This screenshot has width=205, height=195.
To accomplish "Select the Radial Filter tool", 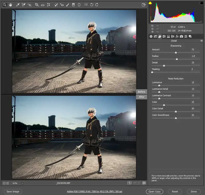I will (79, 5).
